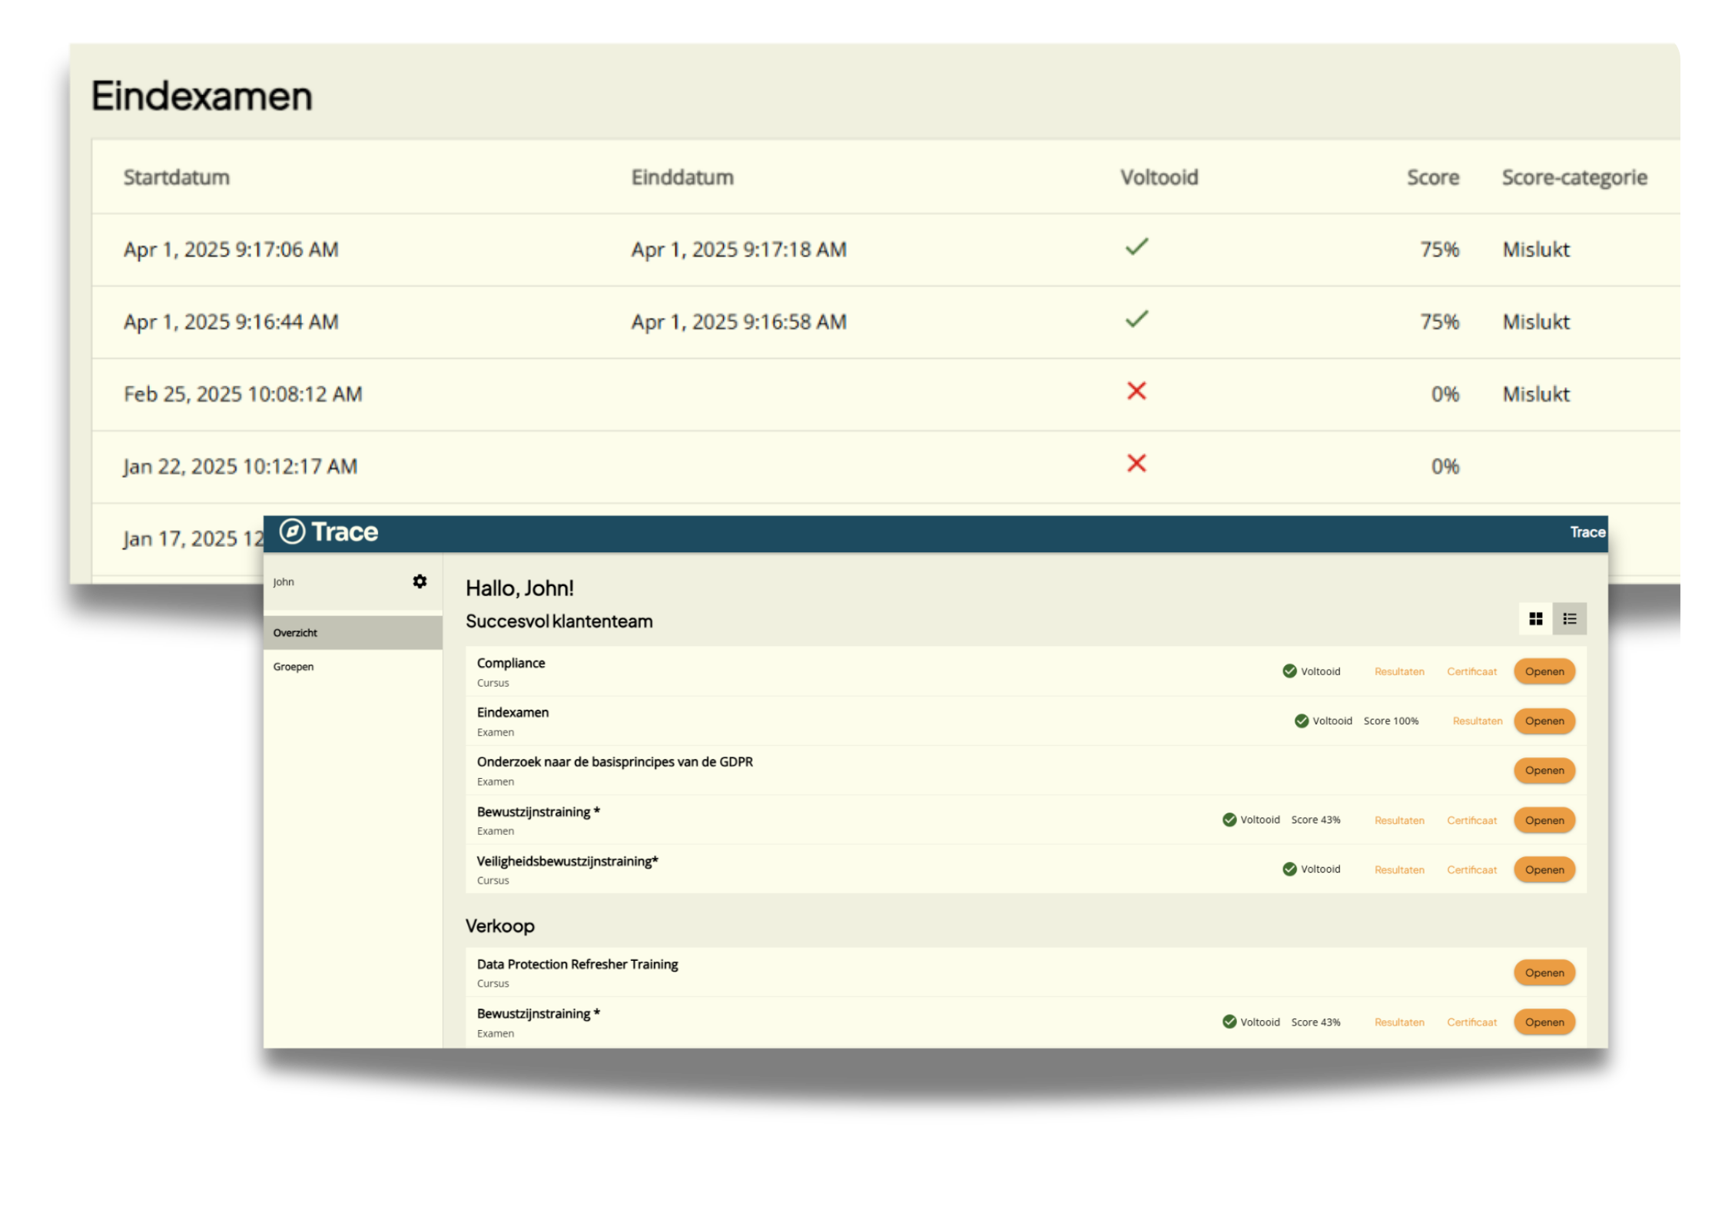Click Trace label at top right
The height and width of the screenshot is (1219, 1725).
(x=1587, y=532)
